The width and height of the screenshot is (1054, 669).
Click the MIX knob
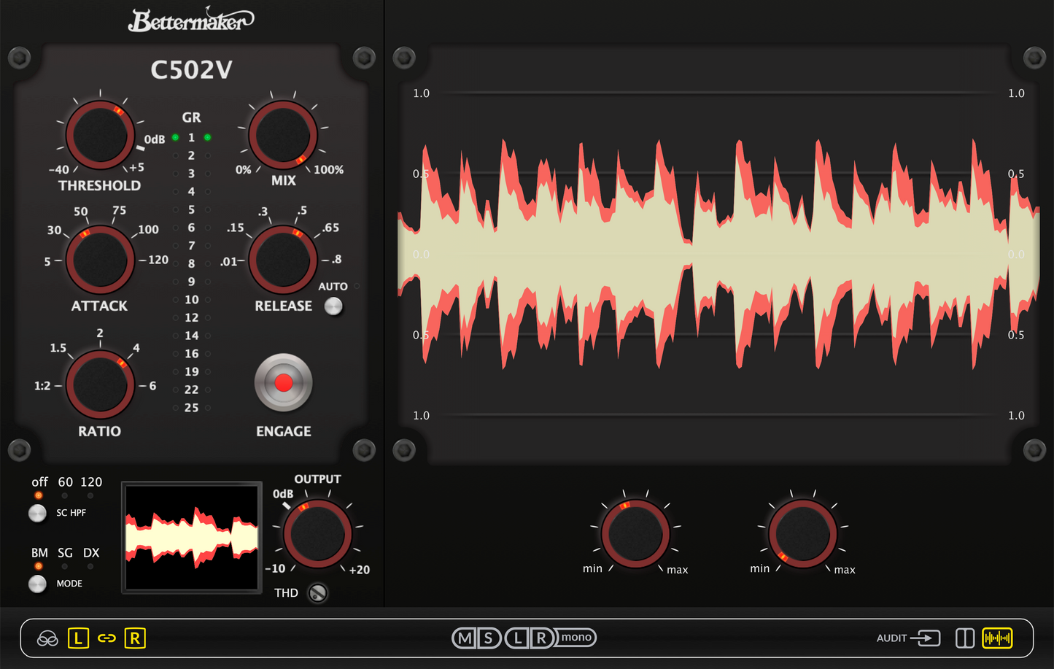[x=283, y=135]
